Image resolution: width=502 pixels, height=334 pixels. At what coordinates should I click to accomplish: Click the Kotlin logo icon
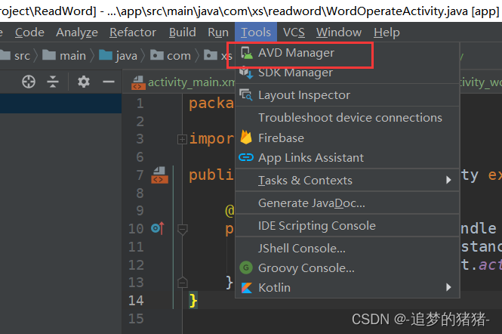[246, 287]
